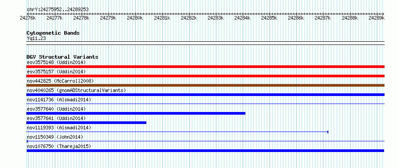Open variant label esv3575148 (Uddin2014)
Screen dimensions: 397x168
(56, 62)
